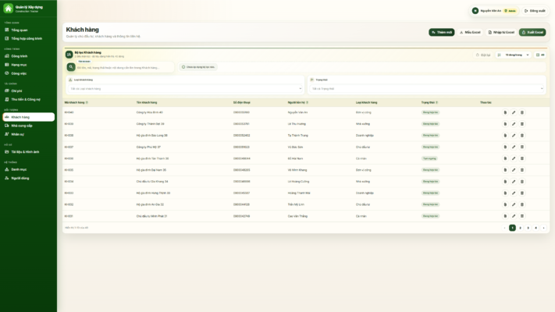This screenshot has height=312, width=555.
Task: Delete Hộ gia đình Bảo Long 38 row
Action: pyautogui.click(x=522, y=136)
